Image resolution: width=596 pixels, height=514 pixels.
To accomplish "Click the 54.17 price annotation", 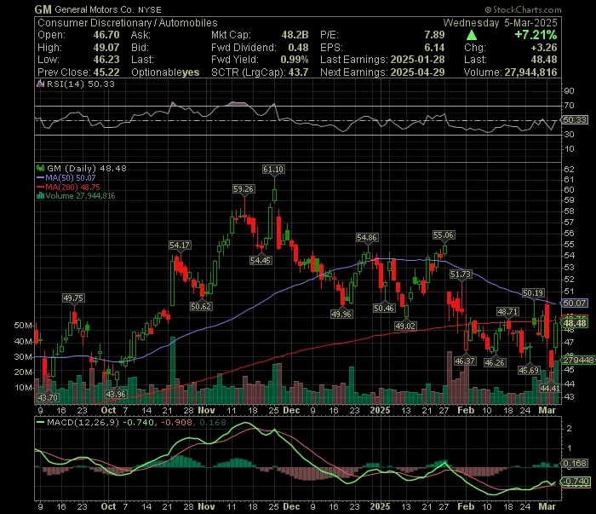I will 180,245.
